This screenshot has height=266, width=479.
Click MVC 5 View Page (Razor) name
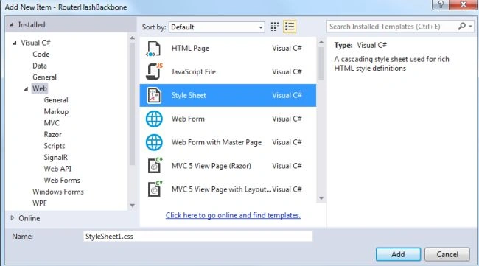click(x=211, y=166)
